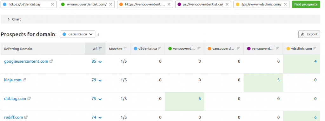
Task: Edit the w.vancouverdentist.com/ URL field
Action: (x=87, y=4)
